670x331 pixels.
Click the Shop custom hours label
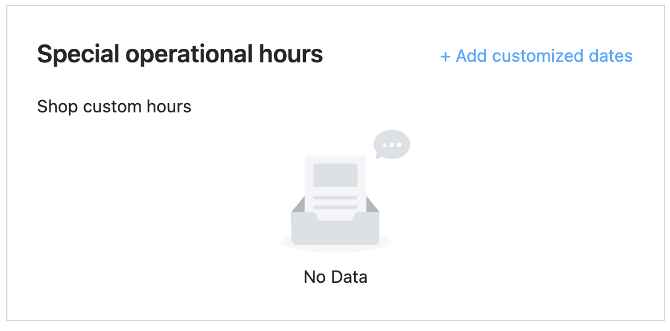[114, 106]
